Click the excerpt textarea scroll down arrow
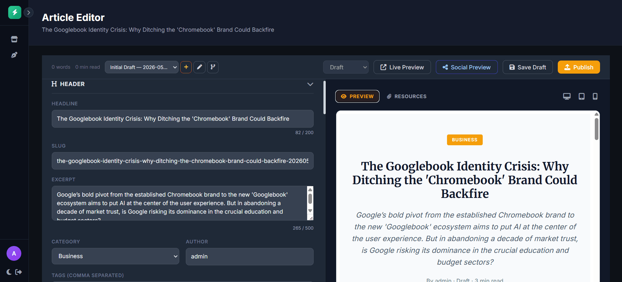 pyautogui.click(x=310, y=211)
